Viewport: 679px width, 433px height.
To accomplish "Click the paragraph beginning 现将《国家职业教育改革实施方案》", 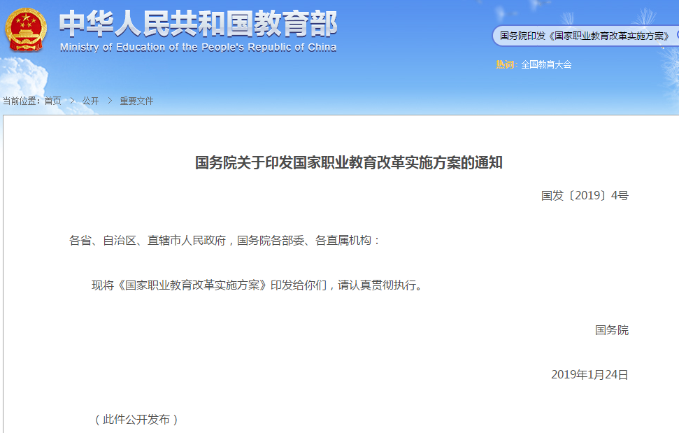I will click(x=258, y=285).
